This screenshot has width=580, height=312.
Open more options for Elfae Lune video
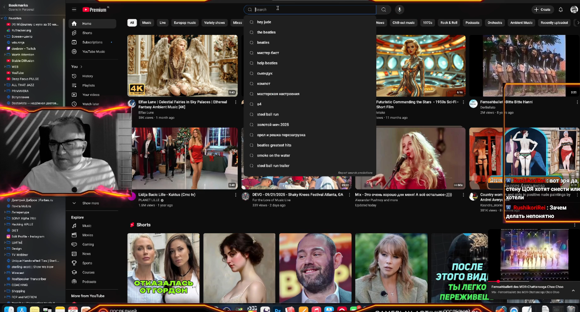235,102
